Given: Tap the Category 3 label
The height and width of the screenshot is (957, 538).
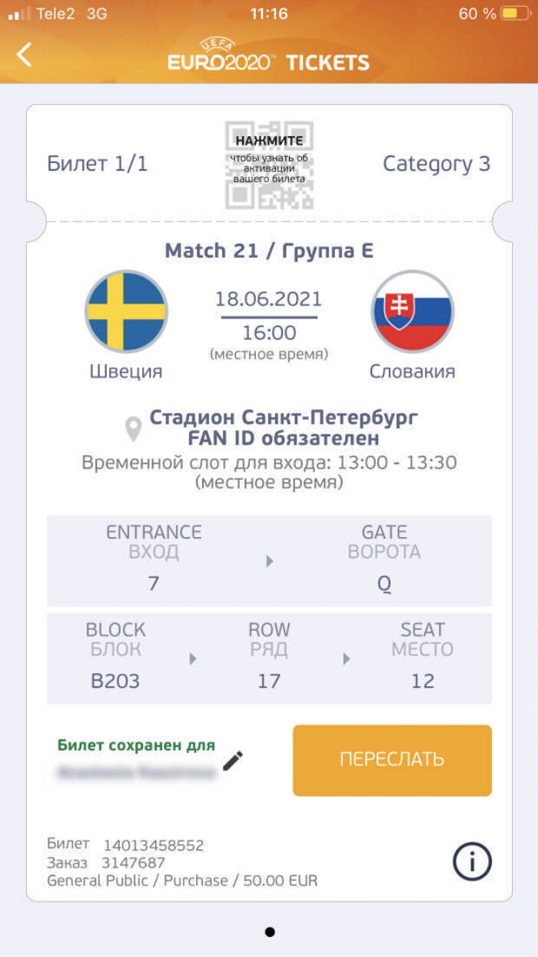Looking at the screenshot, I should (x=436, y=164).
